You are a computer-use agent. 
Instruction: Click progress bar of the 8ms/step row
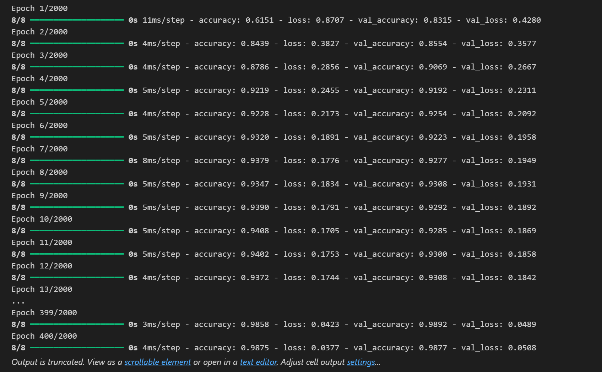tap(77, 160)
